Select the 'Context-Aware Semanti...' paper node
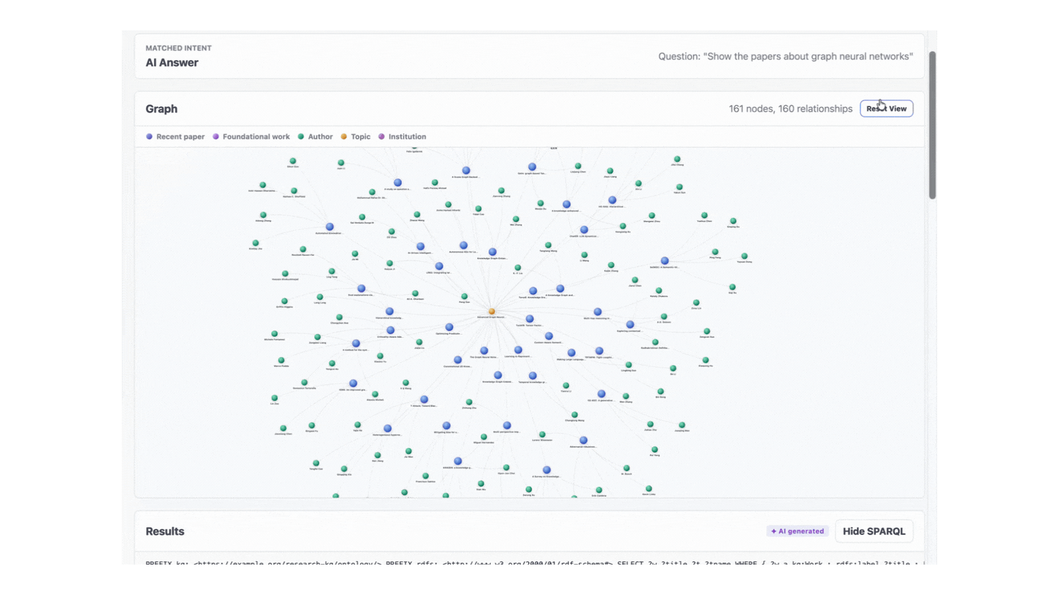Screen dimensions: 1059x595 pyautogui.click(x=549, y=336)
